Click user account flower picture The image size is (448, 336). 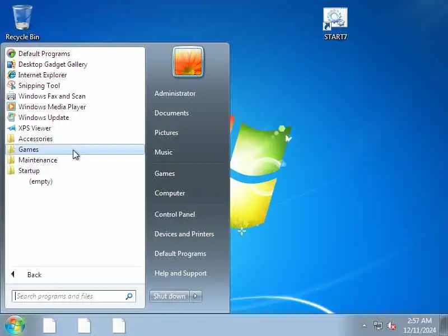pyautogui.click(x=188, y=62)
